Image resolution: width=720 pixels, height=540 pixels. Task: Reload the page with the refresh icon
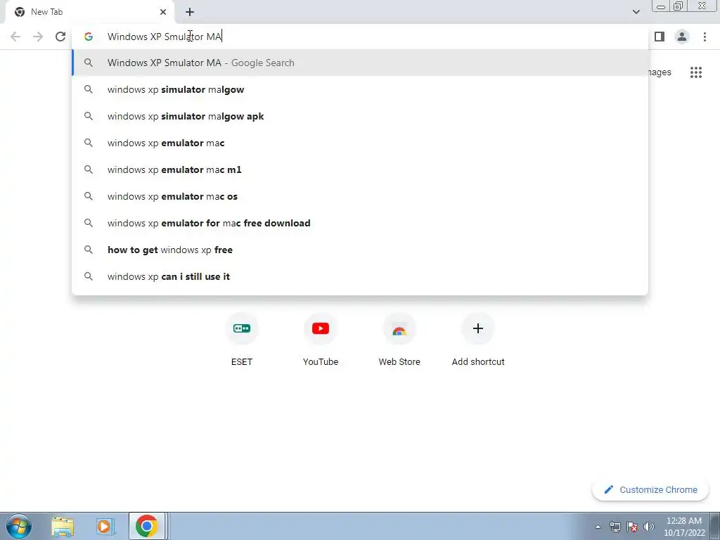60,37
